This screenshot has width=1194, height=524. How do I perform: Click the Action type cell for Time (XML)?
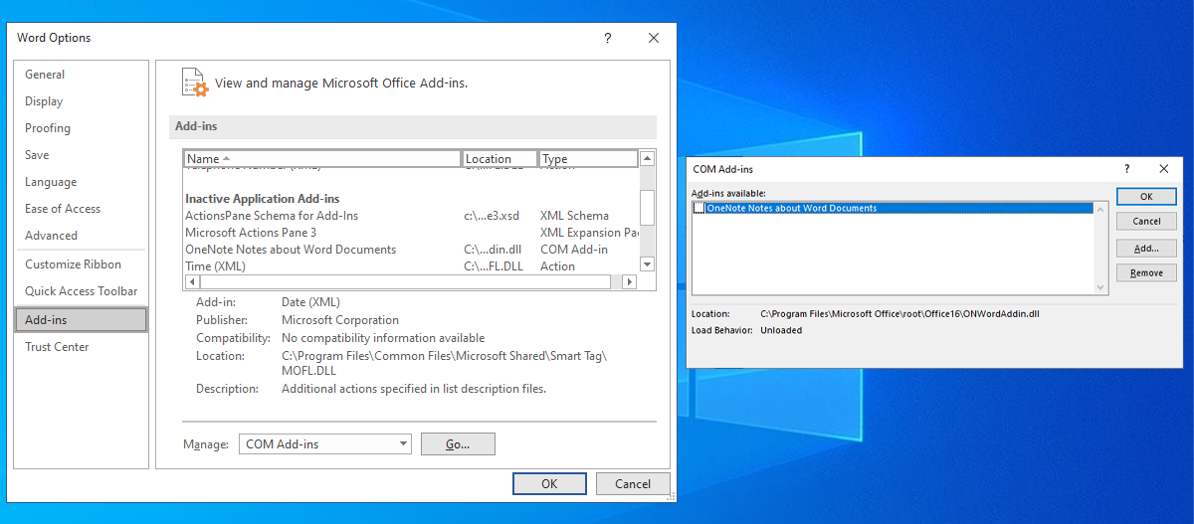558,266
